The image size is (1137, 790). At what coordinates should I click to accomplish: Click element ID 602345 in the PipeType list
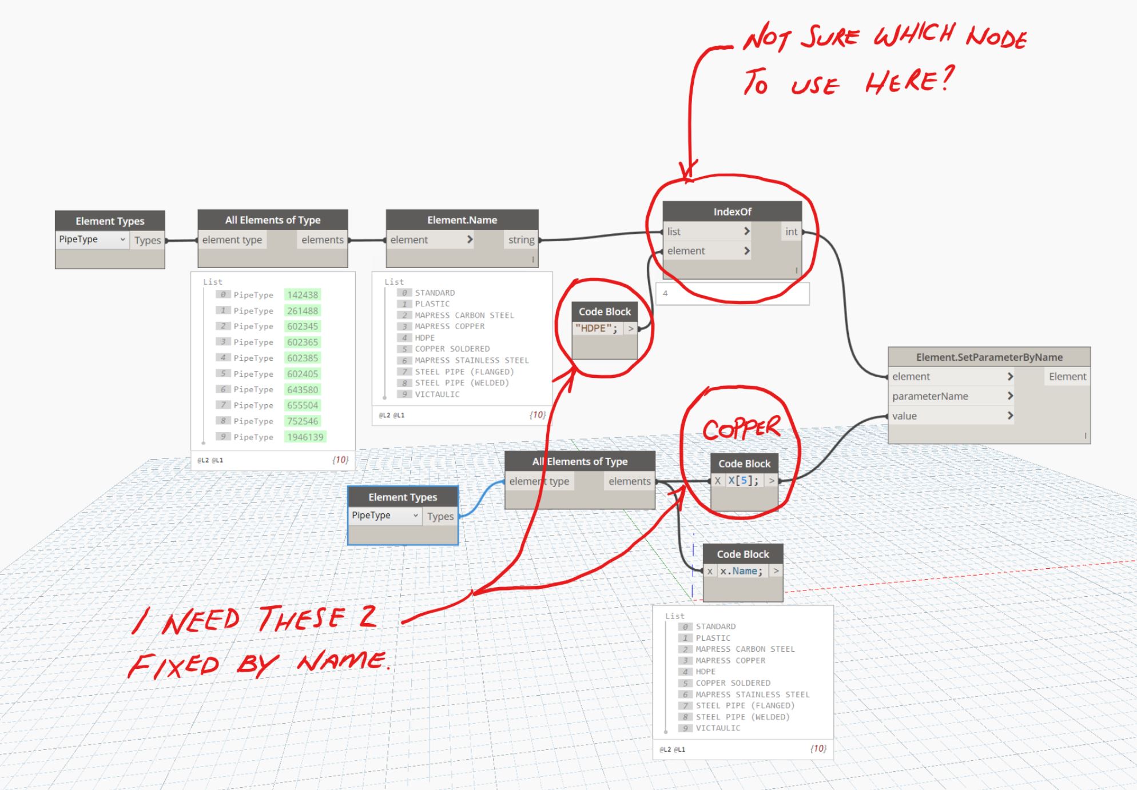click(303, 326)
